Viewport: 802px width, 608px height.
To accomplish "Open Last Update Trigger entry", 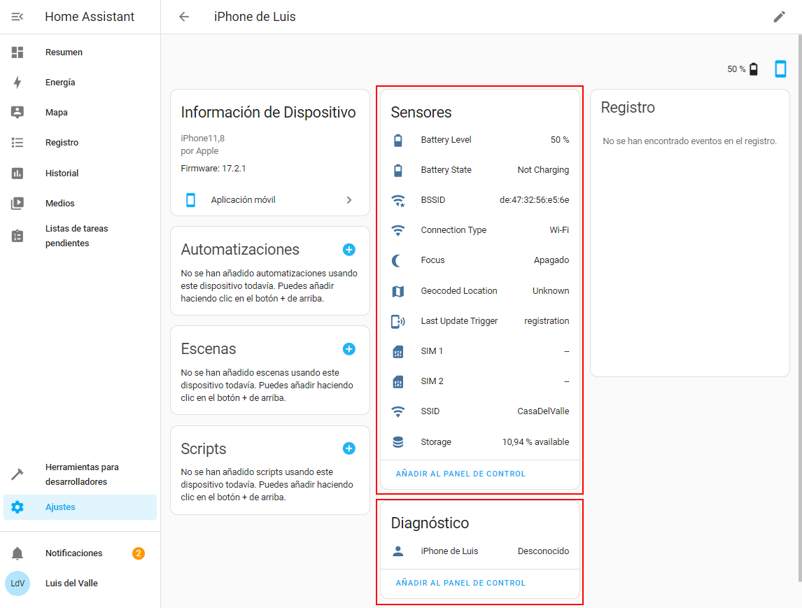I will point(480,321).
